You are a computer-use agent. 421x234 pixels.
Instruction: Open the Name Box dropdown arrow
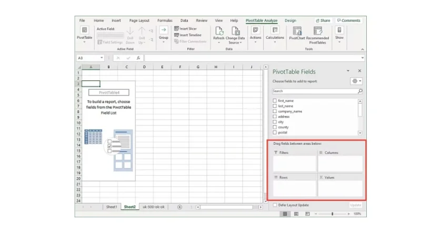102,58
